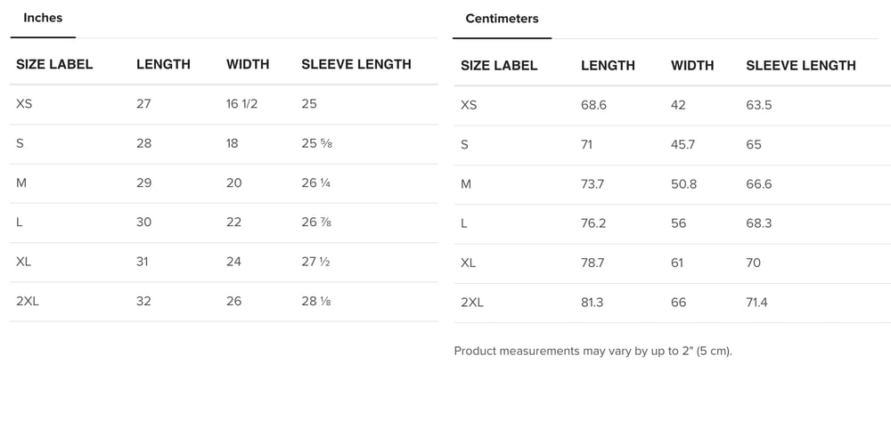Click the LENGTH header in centimeters table
Screen dimensions: 891x445
[x=608, y=65]
